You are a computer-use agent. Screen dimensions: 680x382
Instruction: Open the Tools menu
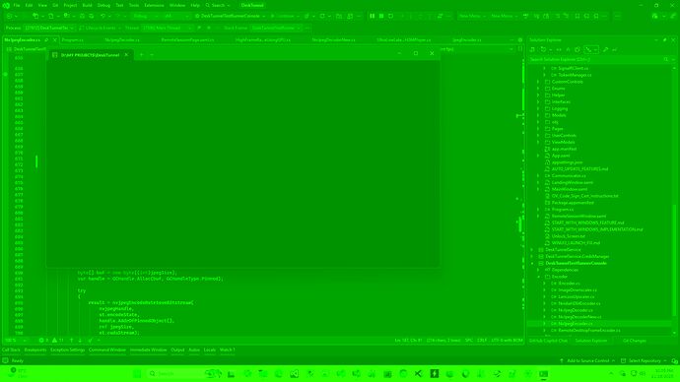click(x=134, y=5)
